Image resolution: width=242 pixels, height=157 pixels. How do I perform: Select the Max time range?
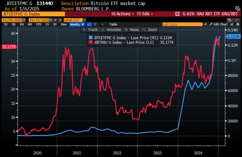pos(64,24)
